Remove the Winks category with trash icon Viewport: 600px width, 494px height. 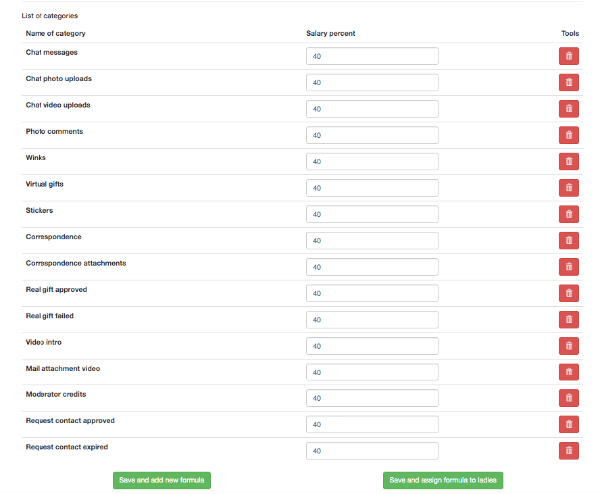569,162
